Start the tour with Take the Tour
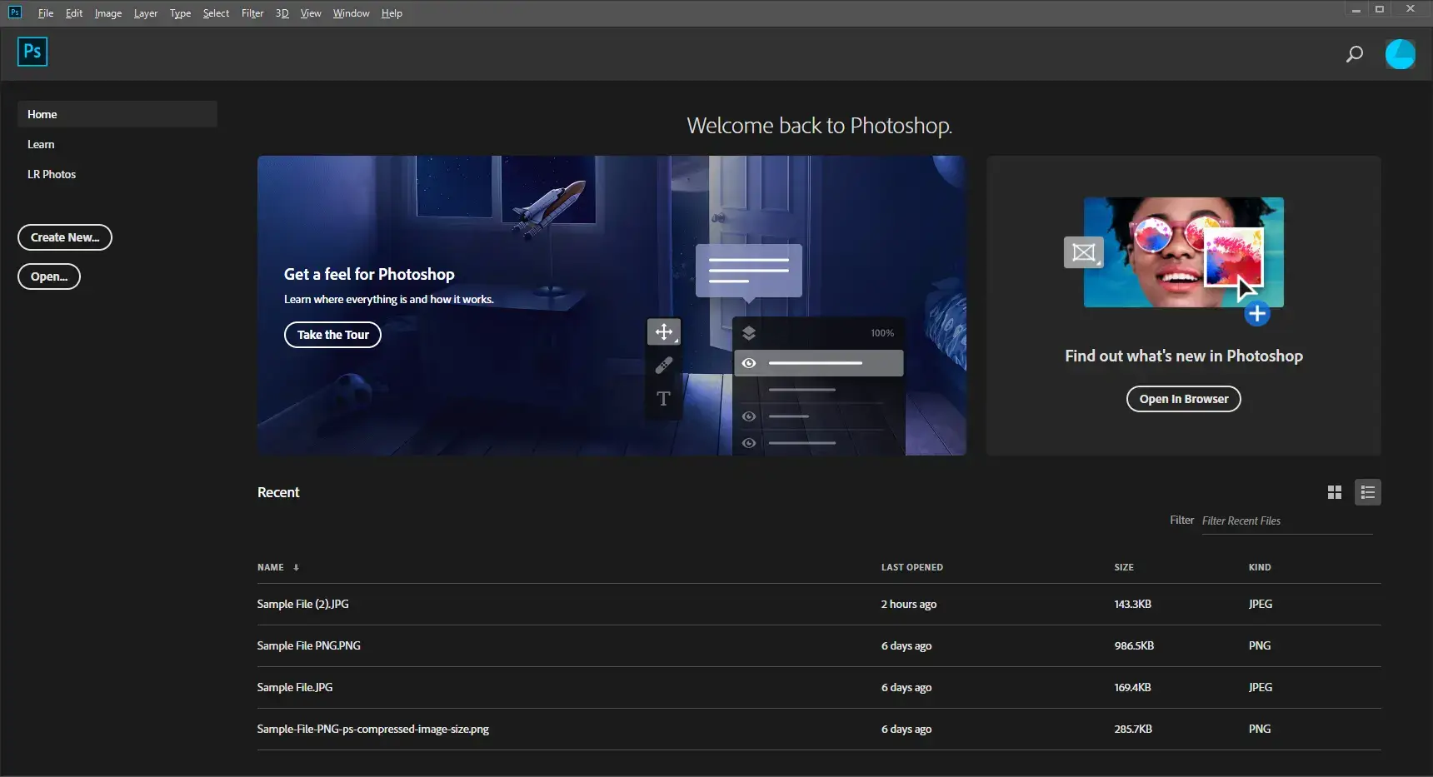Image resolution: width=1433 pixels, height=777 pixels. (332, 335)
